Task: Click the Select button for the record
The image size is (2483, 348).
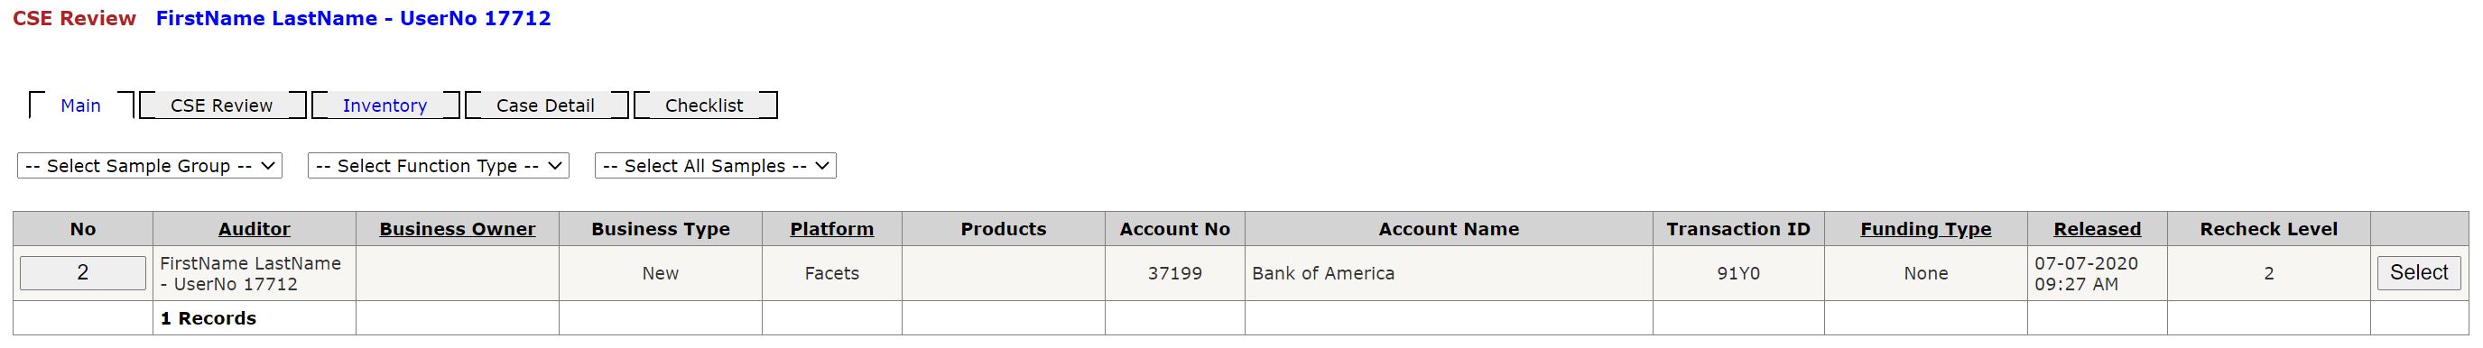Action: (x=2418, y=273)
